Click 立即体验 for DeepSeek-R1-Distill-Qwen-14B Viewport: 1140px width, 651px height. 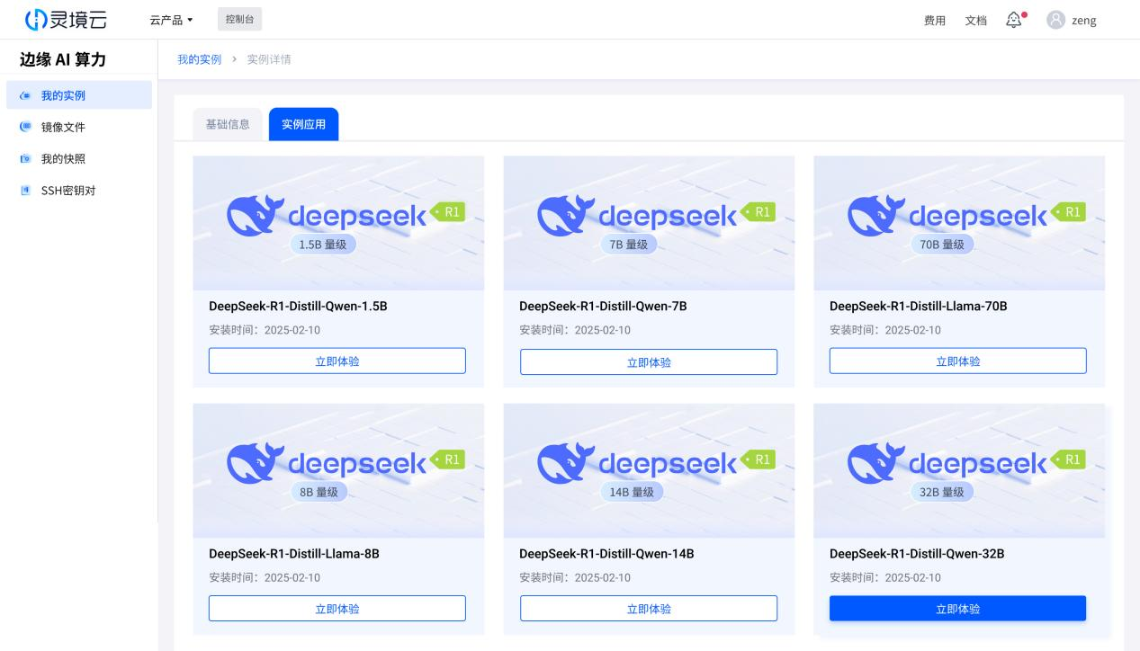tap(649, 608)
